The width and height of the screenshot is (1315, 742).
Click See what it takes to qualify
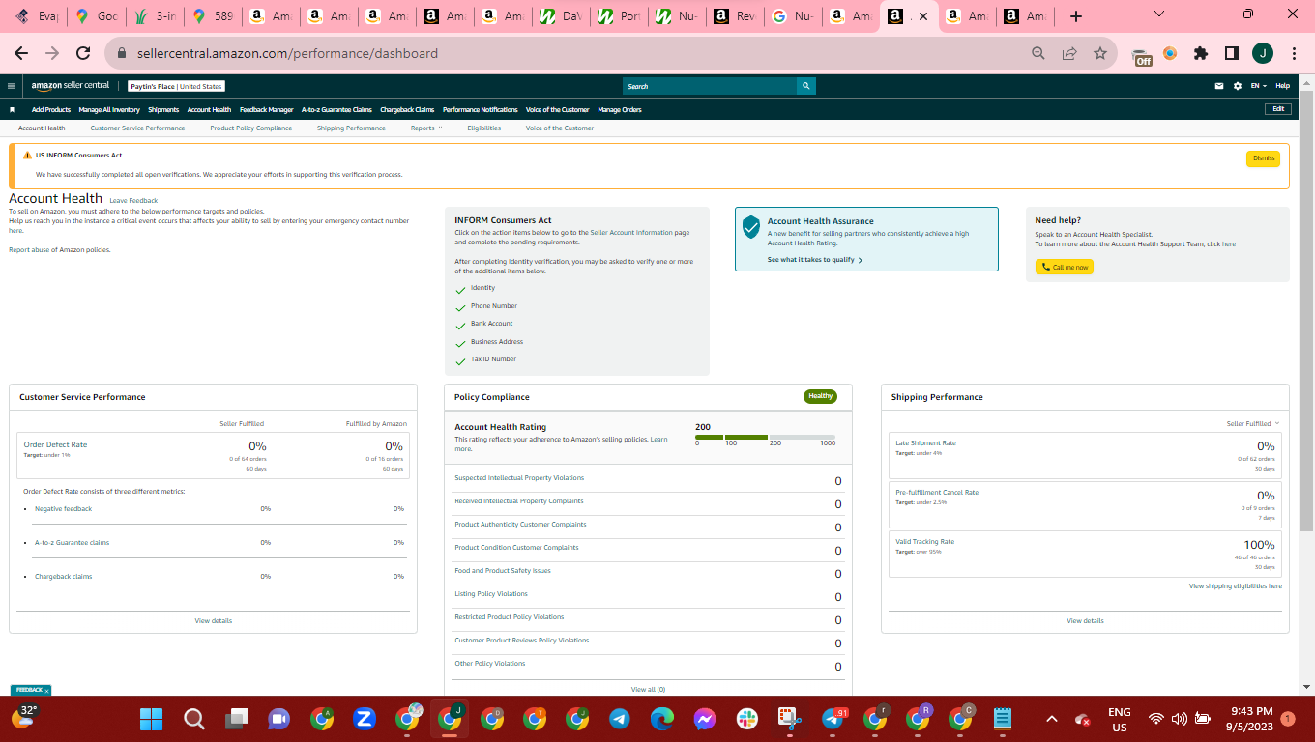(814, 260)
